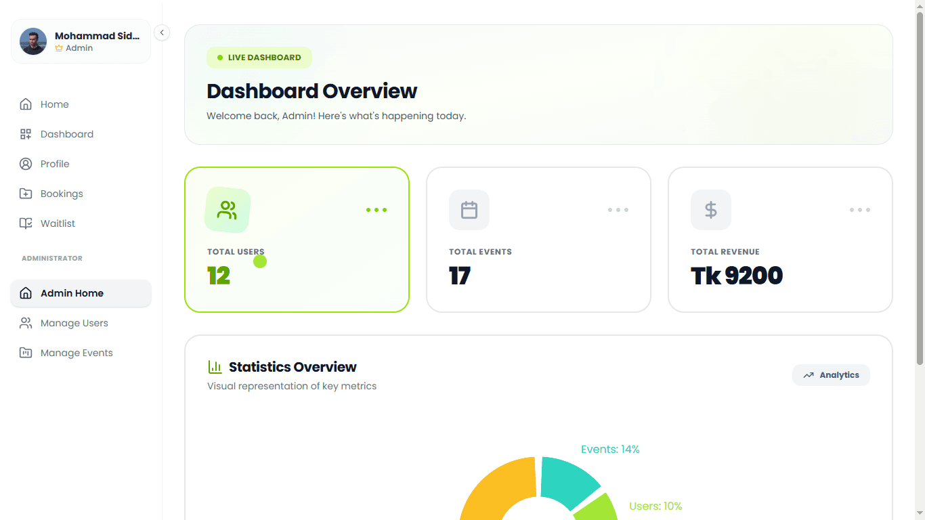Collapse the sidebar with the chevron arrow
The height and width of the screenshot is (520, 925).
pos(162,32)
